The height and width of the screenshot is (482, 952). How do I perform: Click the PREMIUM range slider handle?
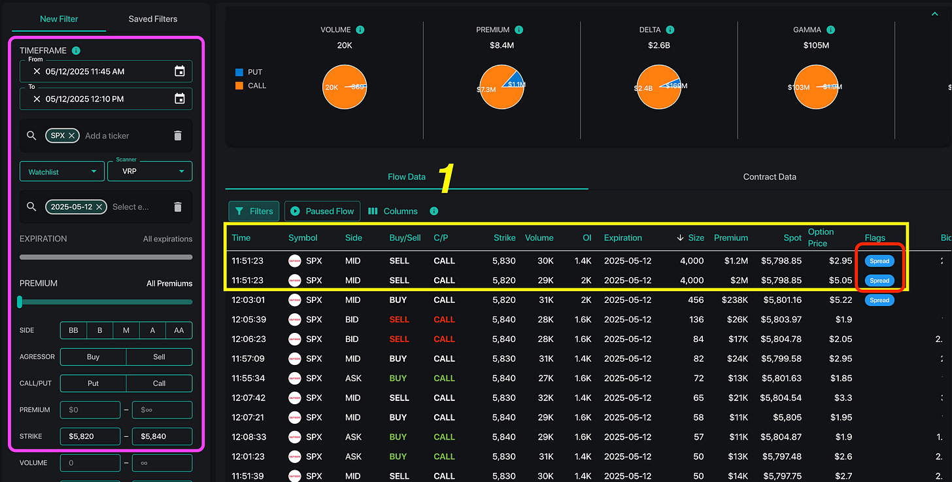[20, 301]
